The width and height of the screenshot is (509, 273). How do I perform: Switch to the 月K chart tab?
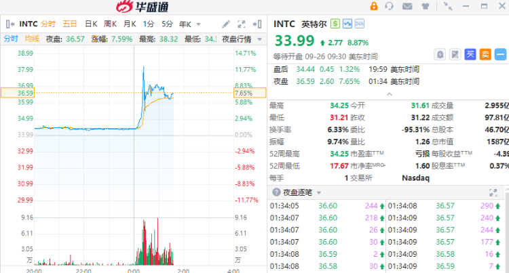pos(130,24)
